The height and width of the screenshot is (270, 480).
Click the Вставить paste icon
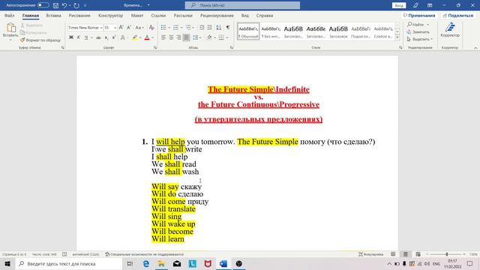pos(10,28)
